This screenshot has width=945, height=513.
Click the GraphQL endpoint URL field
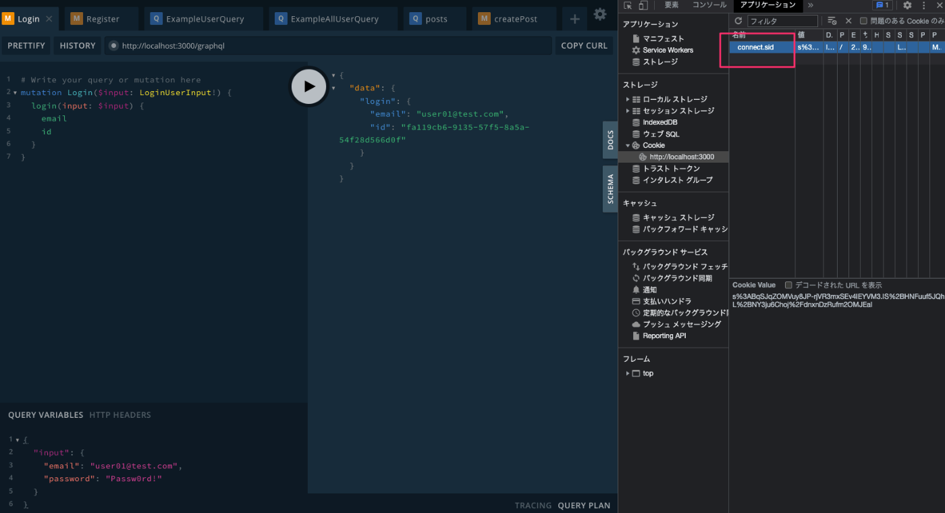tap(328, 45)
